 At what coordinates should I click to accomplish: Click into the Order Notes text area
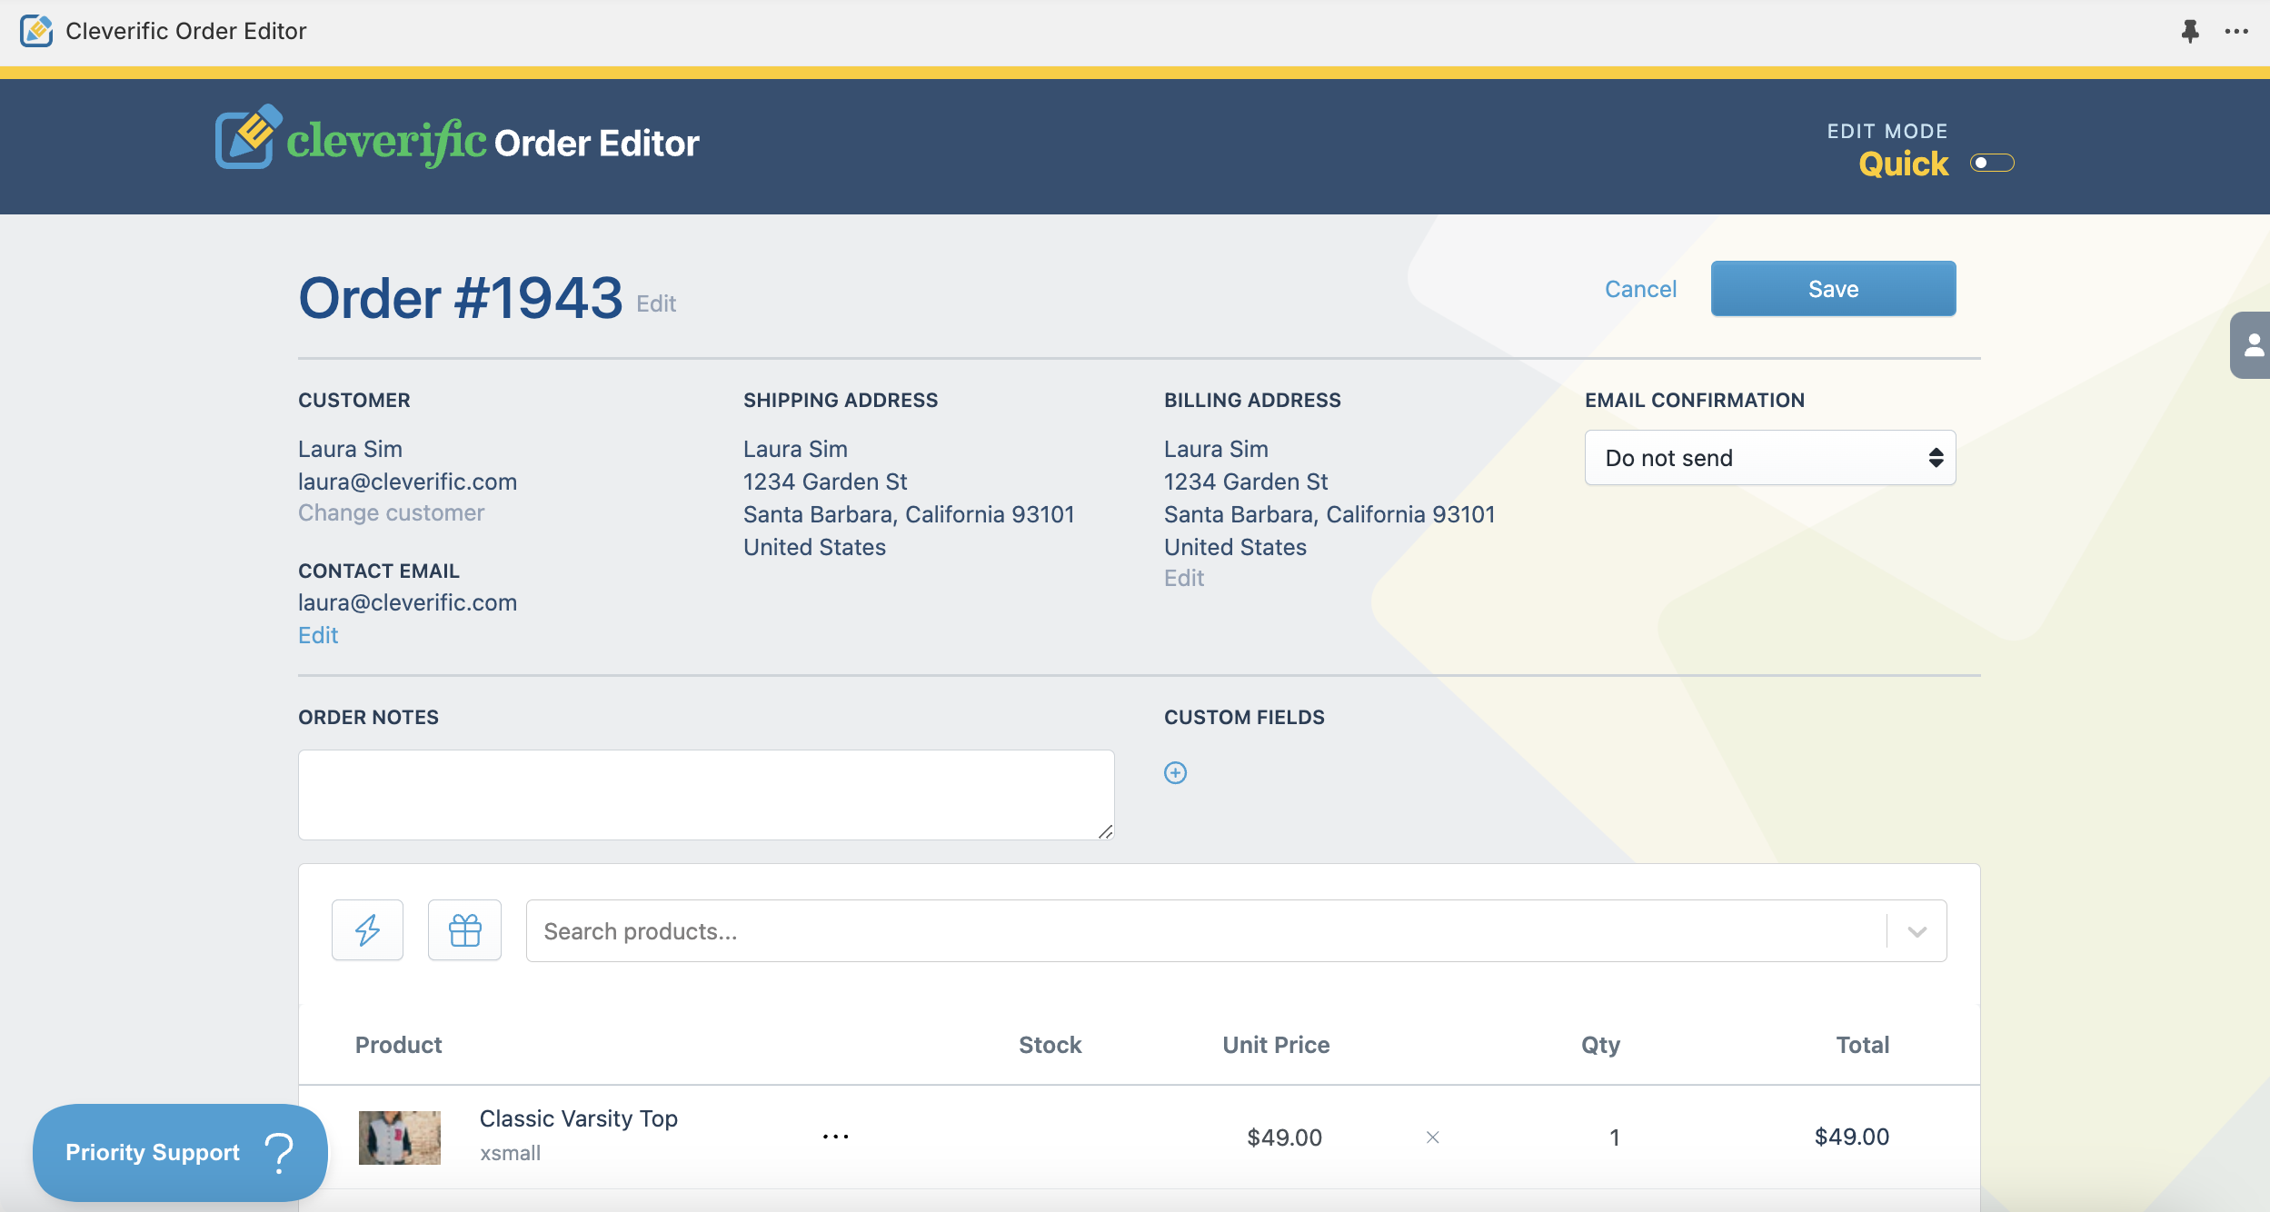pos(706,795)
